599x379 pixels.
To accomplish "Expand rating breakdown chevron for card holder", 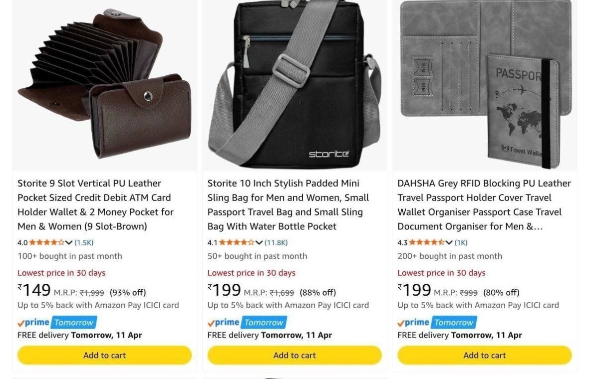I will pos(69,243).
